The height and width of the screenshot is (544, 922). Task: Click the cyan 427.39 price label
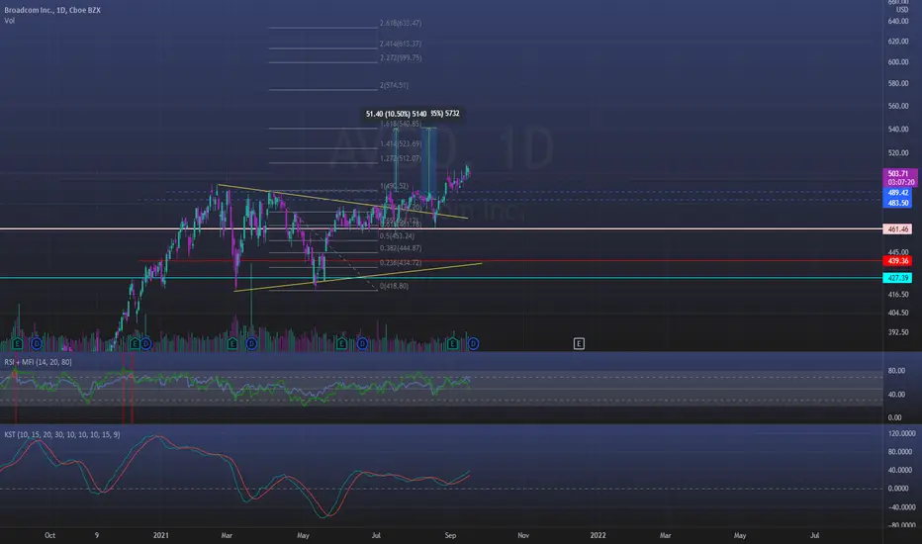(x=897, y=278)
